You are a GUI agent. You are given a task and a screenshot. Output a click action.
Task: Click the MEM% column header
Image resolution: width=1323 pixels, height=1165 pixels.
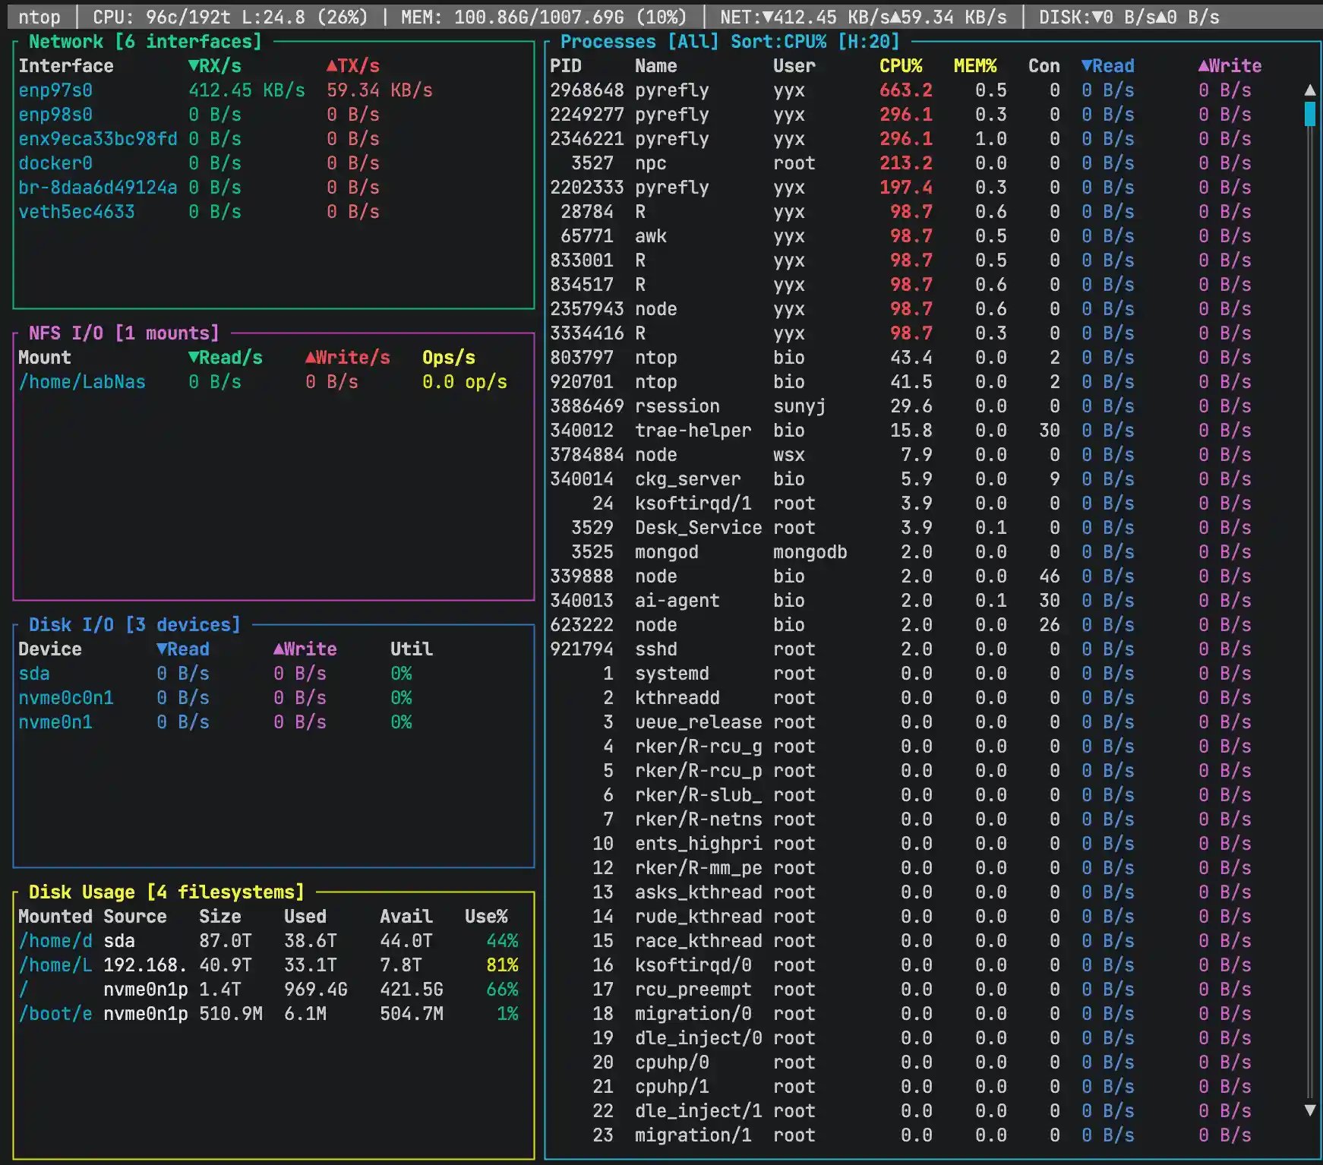click(977, 66)
